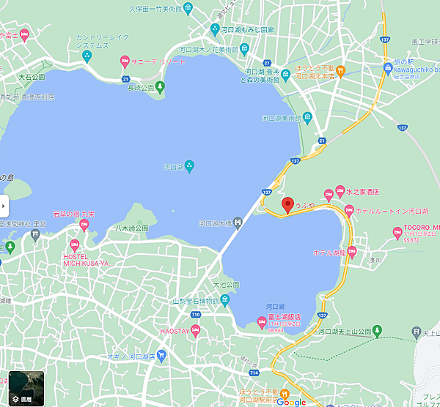Open the 久保田一竹美術館 museum marker
The height and width of the screenshot is (407, 440).
coord(188,9)
